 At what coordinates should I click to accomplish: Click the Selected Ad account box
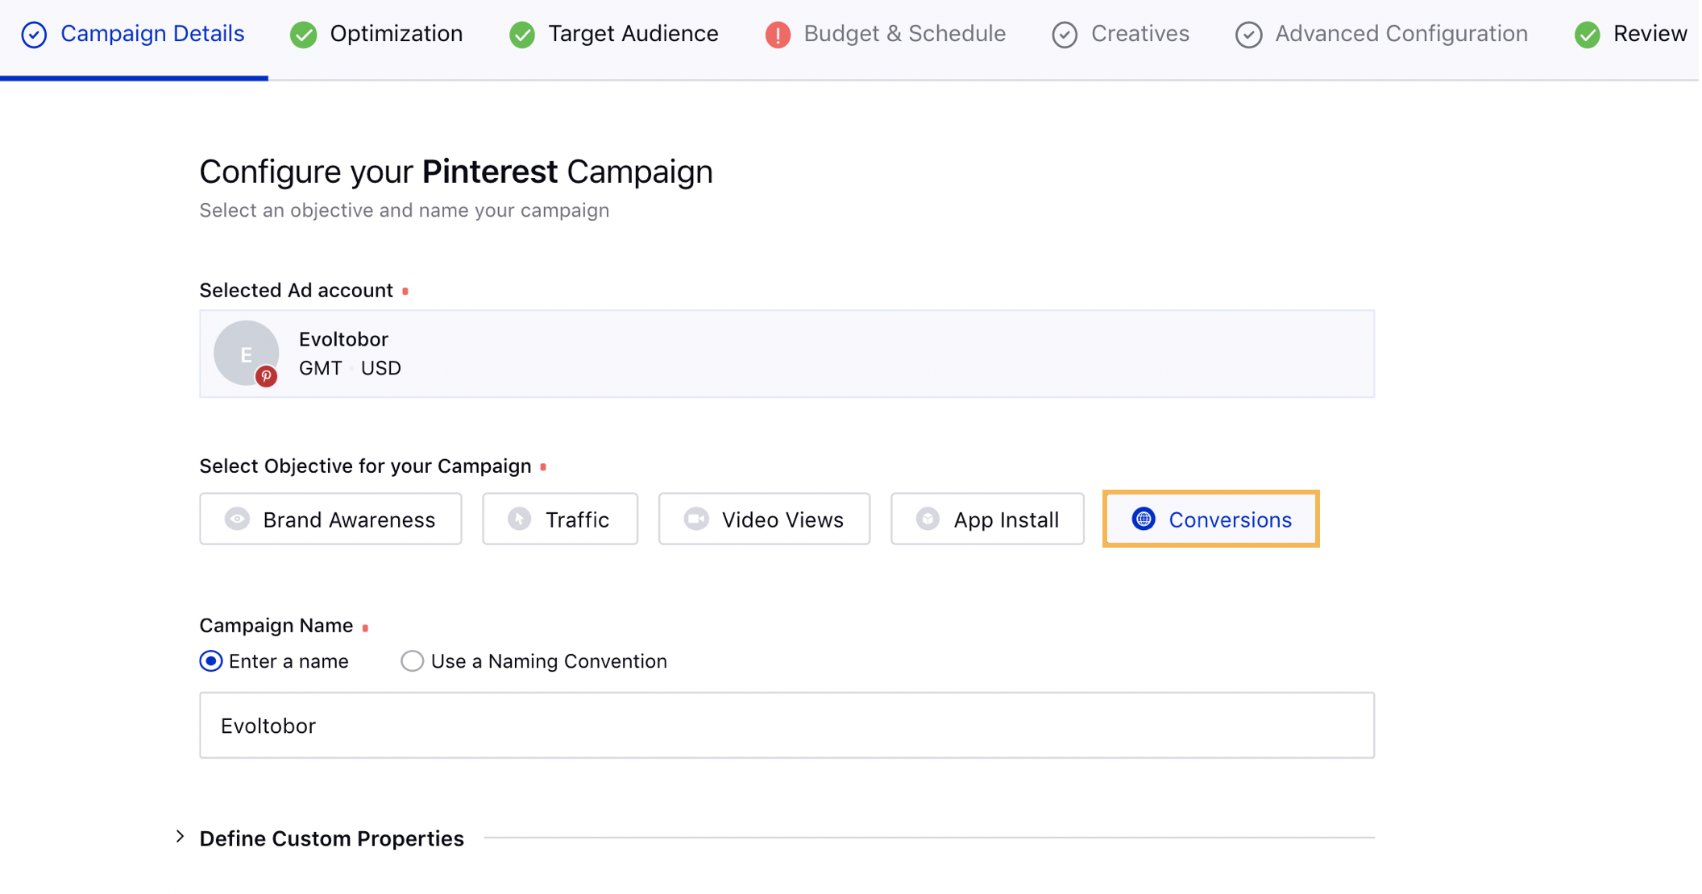click(x=787, y=354)
